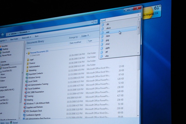
Task: Select Kaitlyn (KAITLYN-PC) under Homegroup
Action: click(7, 90)
